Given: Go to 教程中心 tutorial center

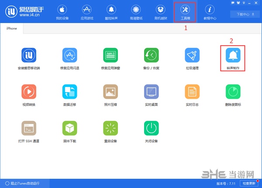Looking at the screenshot, I should (x=210, y=12).
